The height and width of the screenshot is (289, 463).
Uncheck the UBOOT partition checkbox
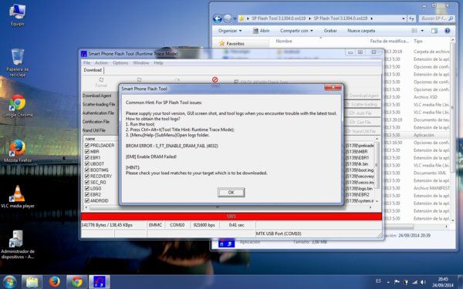pos(87,164)
